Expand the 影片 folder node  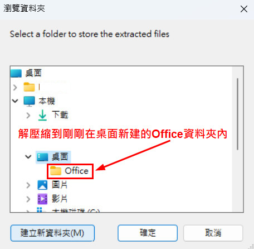[x=28, y=199]
